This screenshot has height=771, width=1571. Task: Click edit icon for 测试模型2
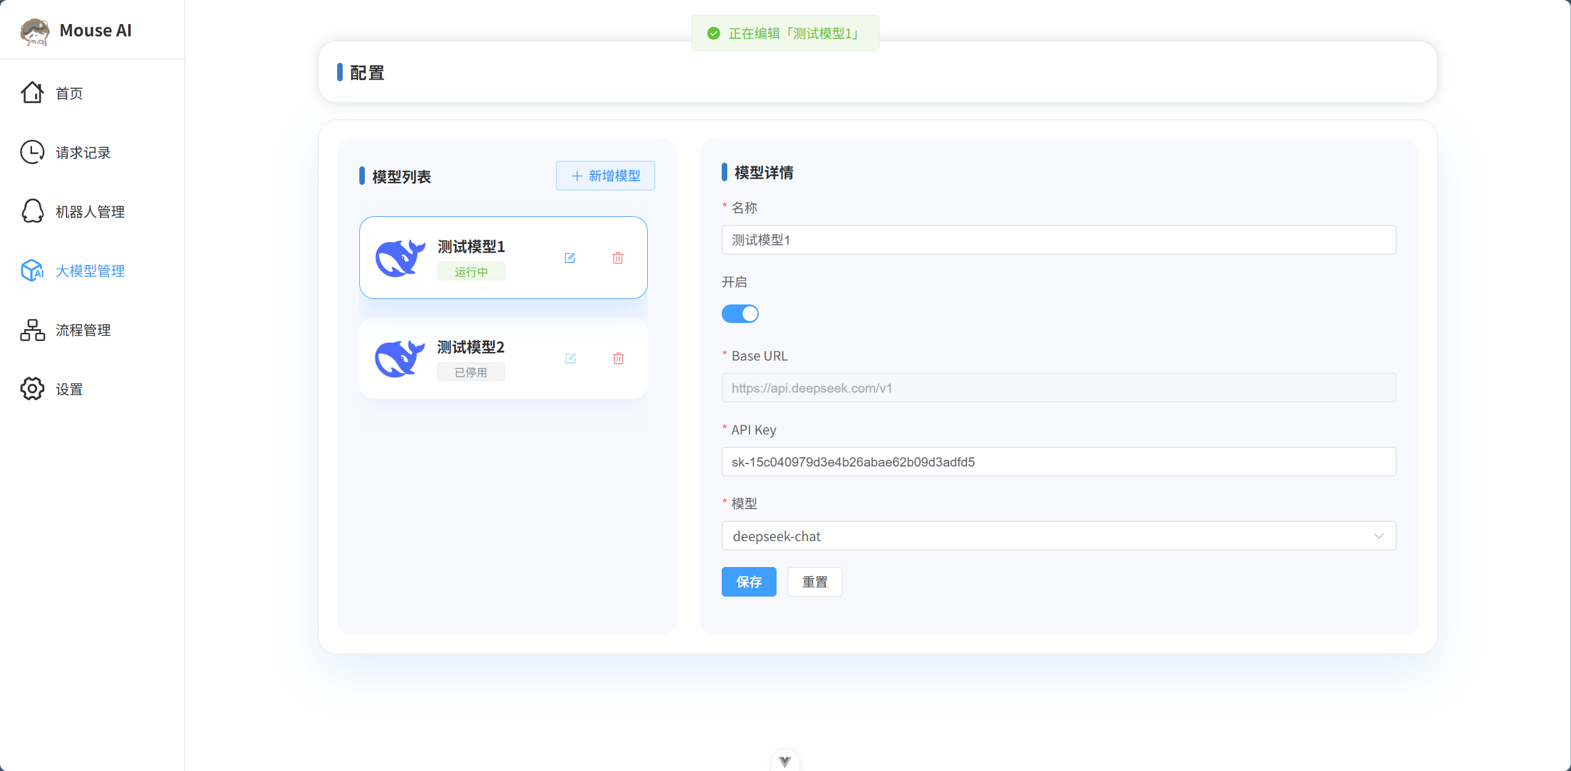click(570, 359)
